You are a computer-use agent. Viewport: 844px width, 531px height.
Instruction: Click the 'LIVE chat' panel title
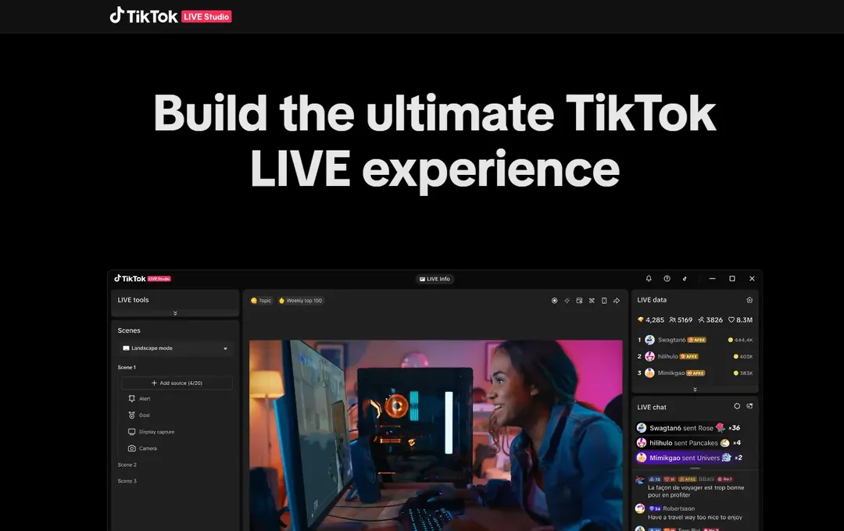(651, 408)
